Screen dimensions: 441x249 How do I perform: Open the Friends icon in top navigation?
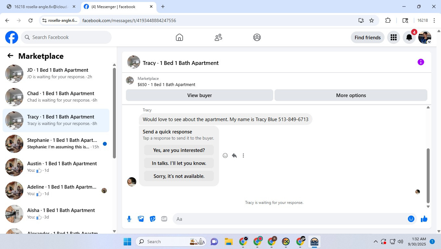(x=218, y=37)
